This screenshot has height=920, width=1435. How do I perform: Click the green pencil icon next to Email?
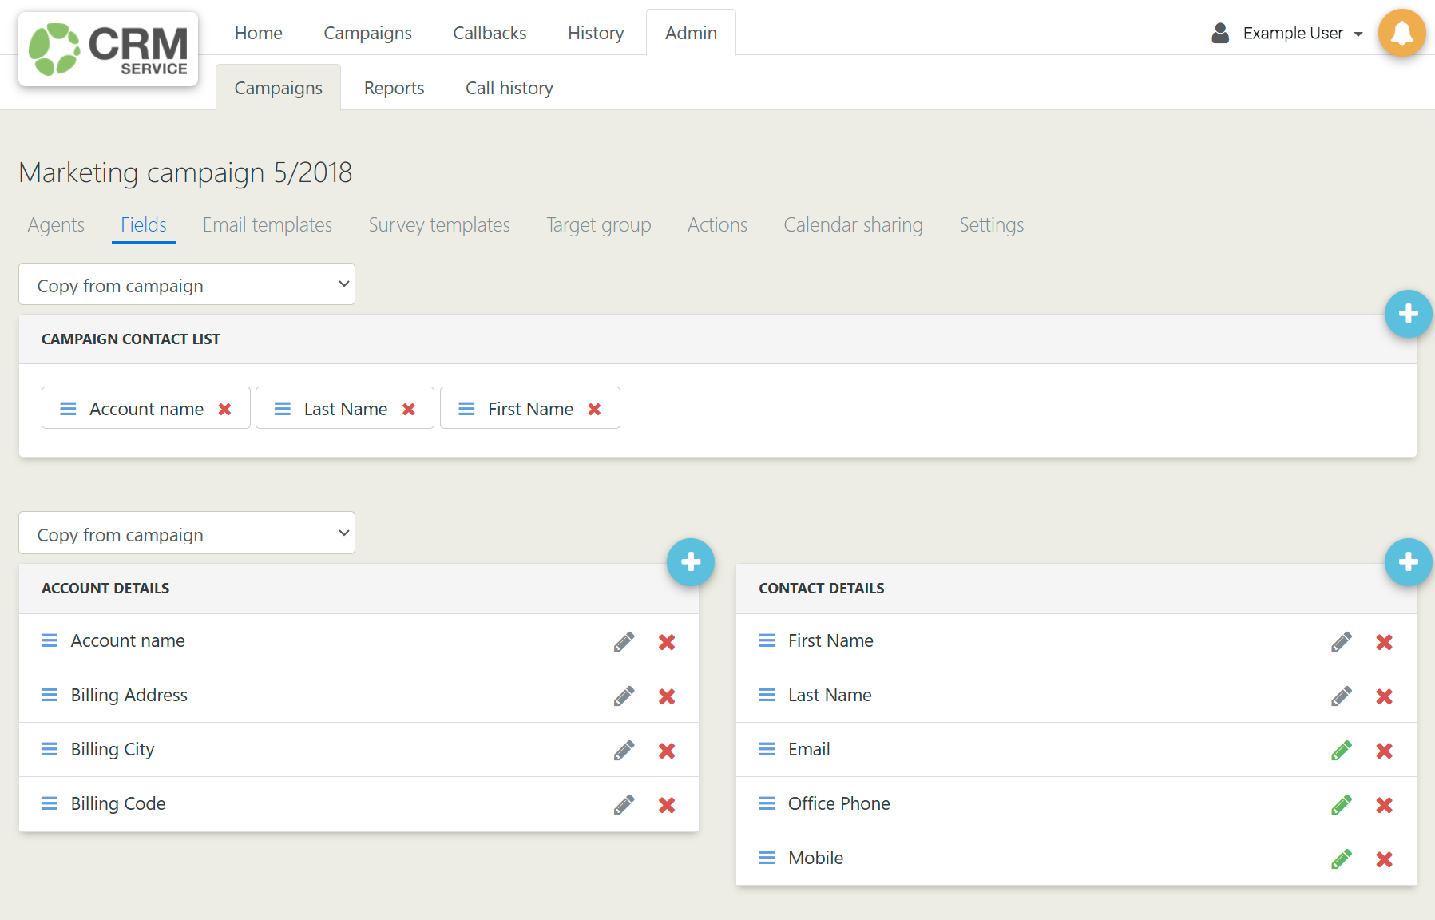[x=1342, y=750]
